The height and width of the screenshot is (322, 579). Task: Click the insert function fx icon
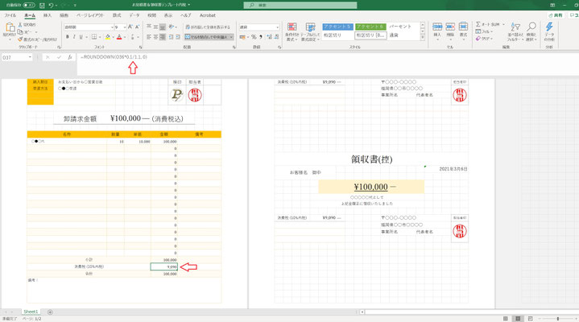pos(70,57)
